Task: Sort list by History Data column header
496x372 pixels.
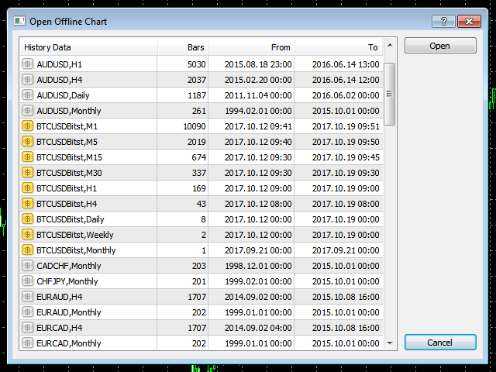Action: pos(88,47)
